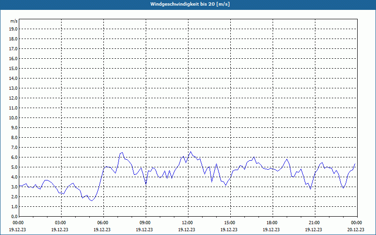Select the 06:00 time label
The image size is (376, 235).
103,223
